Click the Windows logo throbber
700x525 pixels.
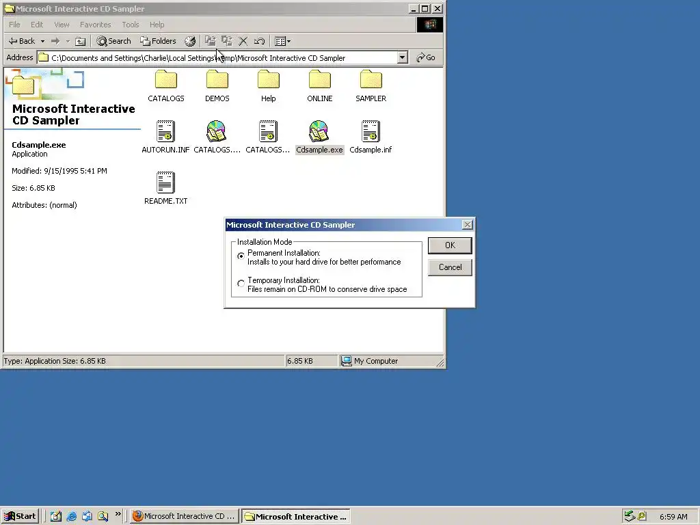[x=430, y=25]
